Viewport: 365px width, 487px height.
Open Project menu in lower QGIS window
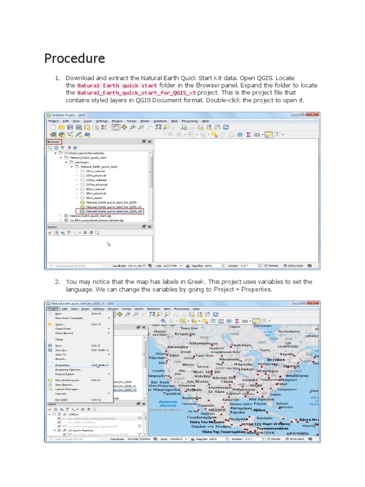point(53,309)
